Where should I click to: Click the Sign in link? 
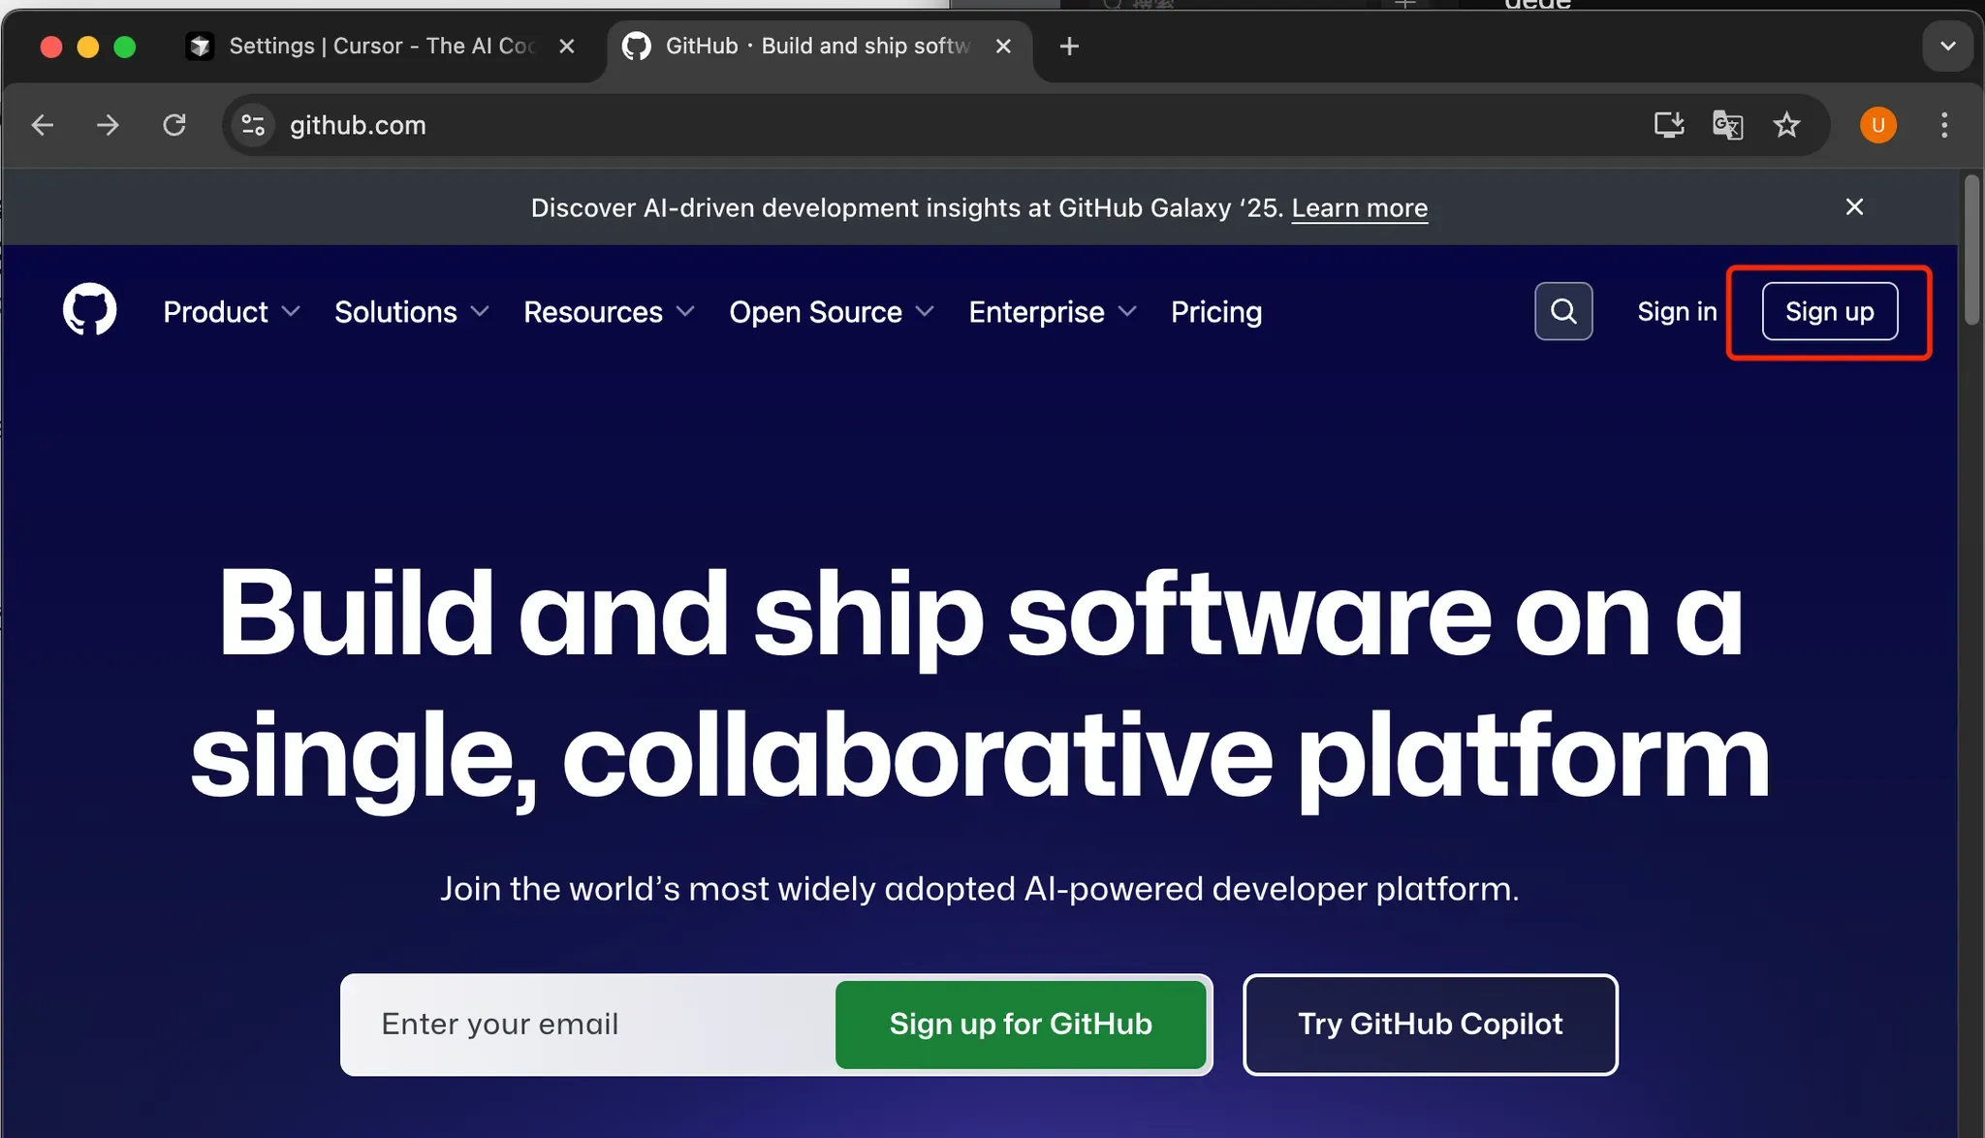click(1677, 311)
